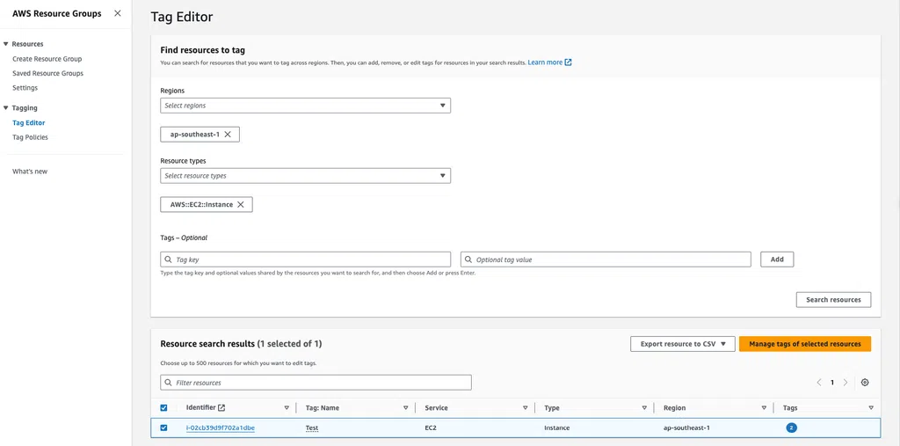
Task: Remove the AWS::EC2::Instance type chip
Action: point(241,204)
